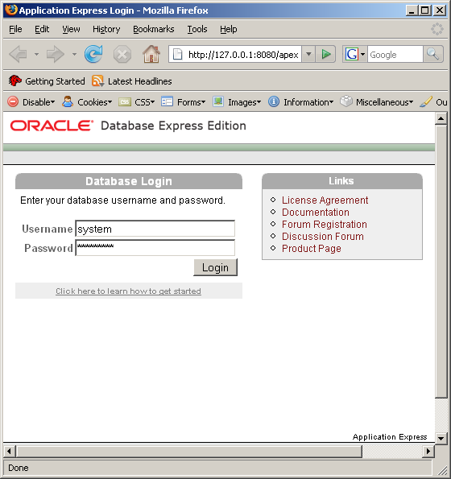Click the "Done" status bar text
Screen dimensions: 451x479
coord(19,468)
